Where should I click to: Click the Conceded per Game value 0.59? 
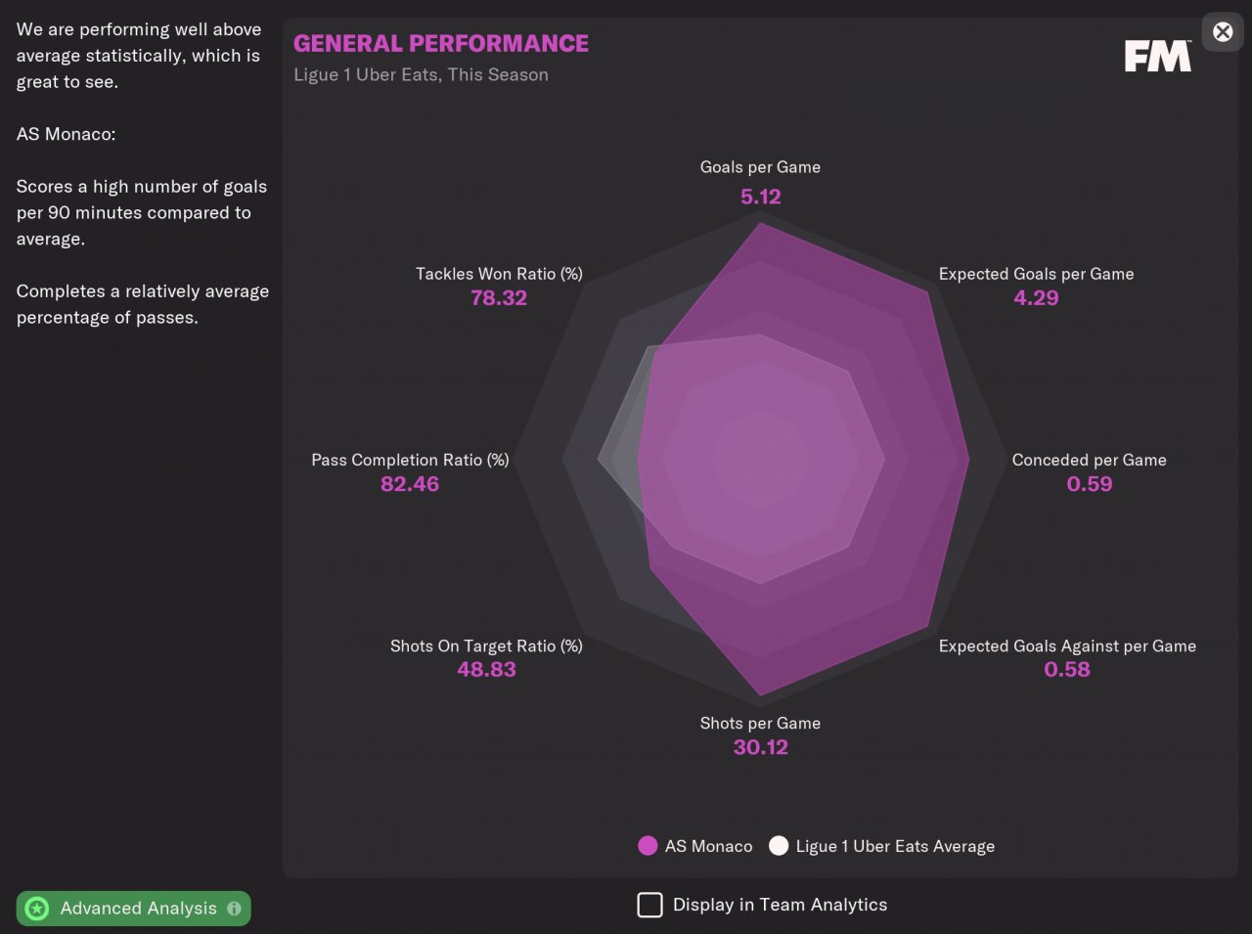(1089, 484)
